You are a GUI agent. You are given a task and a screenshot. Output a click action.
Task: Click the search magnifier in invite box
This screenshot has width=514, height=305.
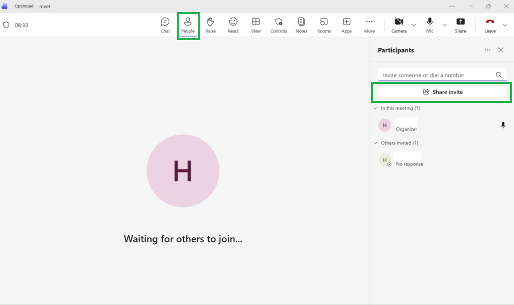[x=498, y=75]
